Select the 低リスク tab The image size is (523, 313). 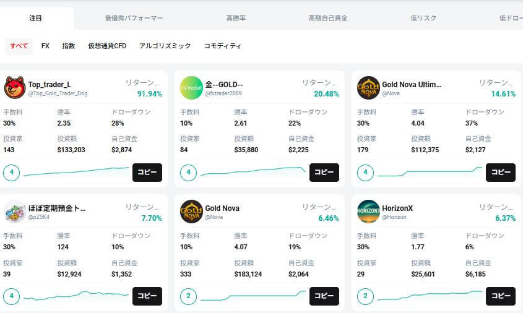[423, 18]
